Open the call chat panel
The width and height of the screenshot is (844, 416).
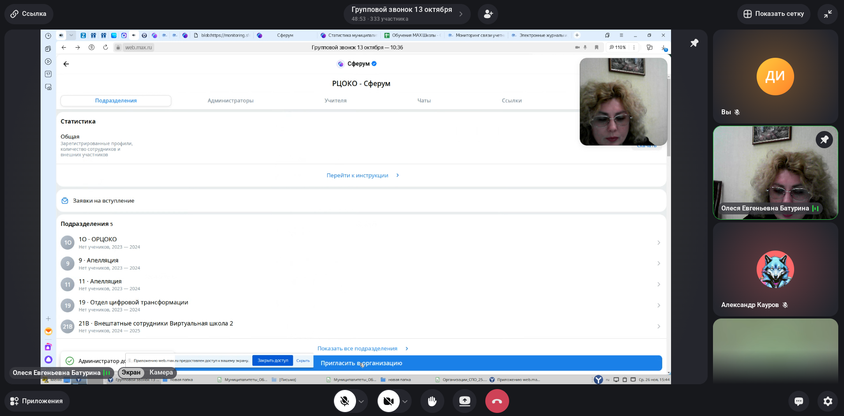[x=799, y=401]
